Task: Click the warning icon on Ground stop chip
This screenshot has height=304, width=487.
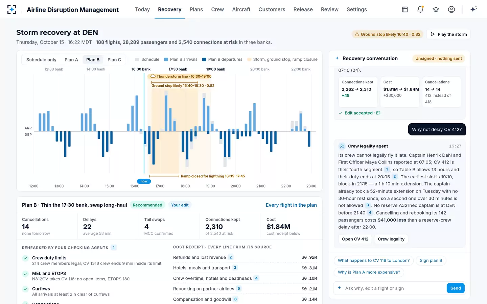Action: (x=356, y=34)
